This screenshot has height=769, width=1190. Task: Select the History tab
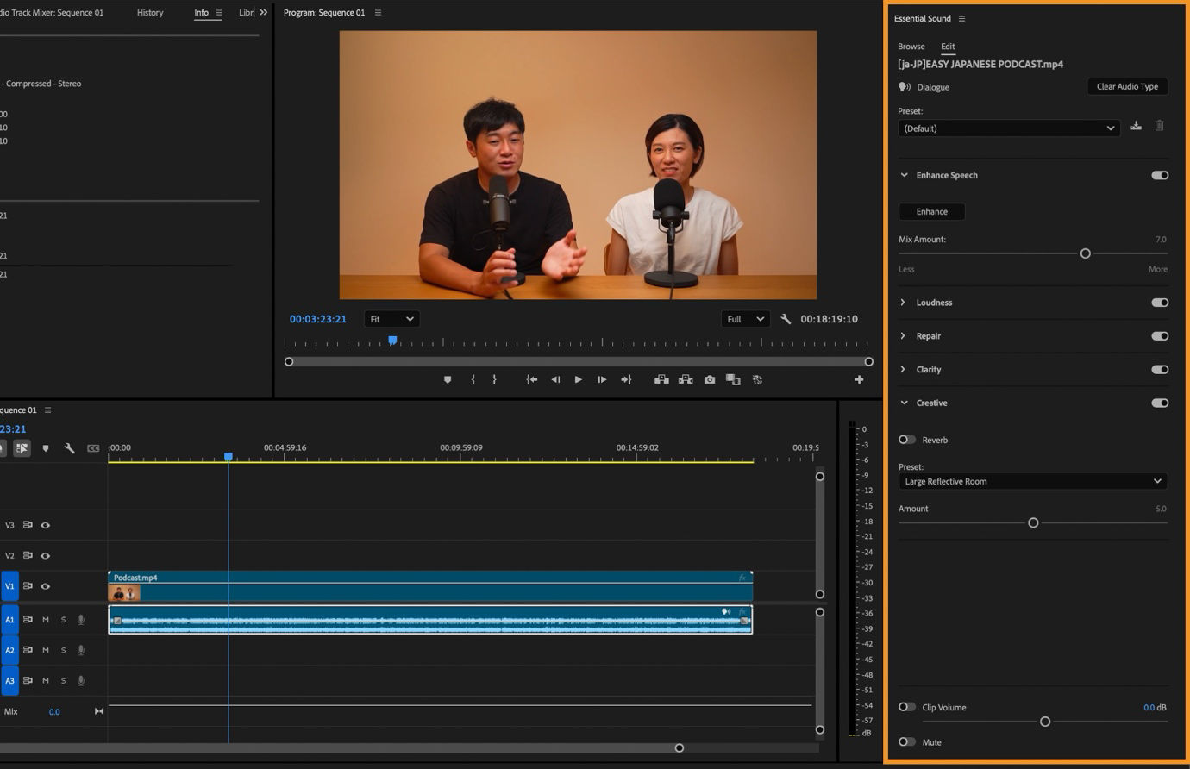pyautogui.click(x=149, y=12)
